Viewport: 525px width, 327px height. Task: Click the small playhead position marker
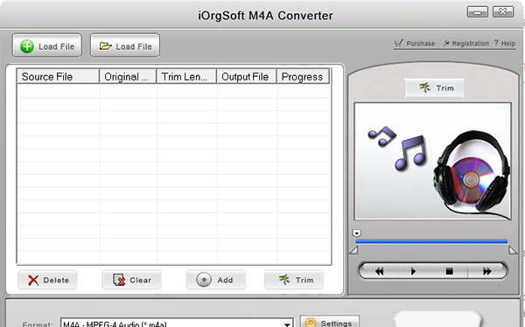tap(357, 233)
